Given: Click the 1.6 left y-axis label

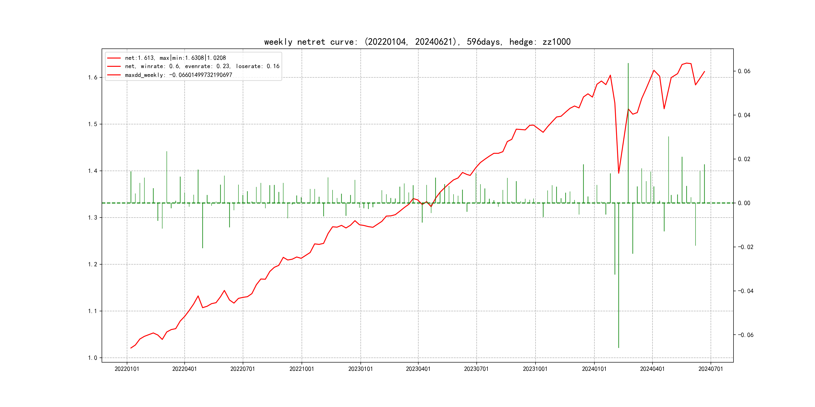Looking at the screenshot, I should click(92, 77).
